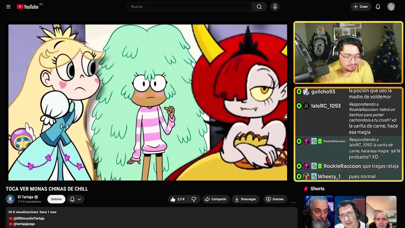
Task: Open the account avatar menu
Action: point(391,7)
